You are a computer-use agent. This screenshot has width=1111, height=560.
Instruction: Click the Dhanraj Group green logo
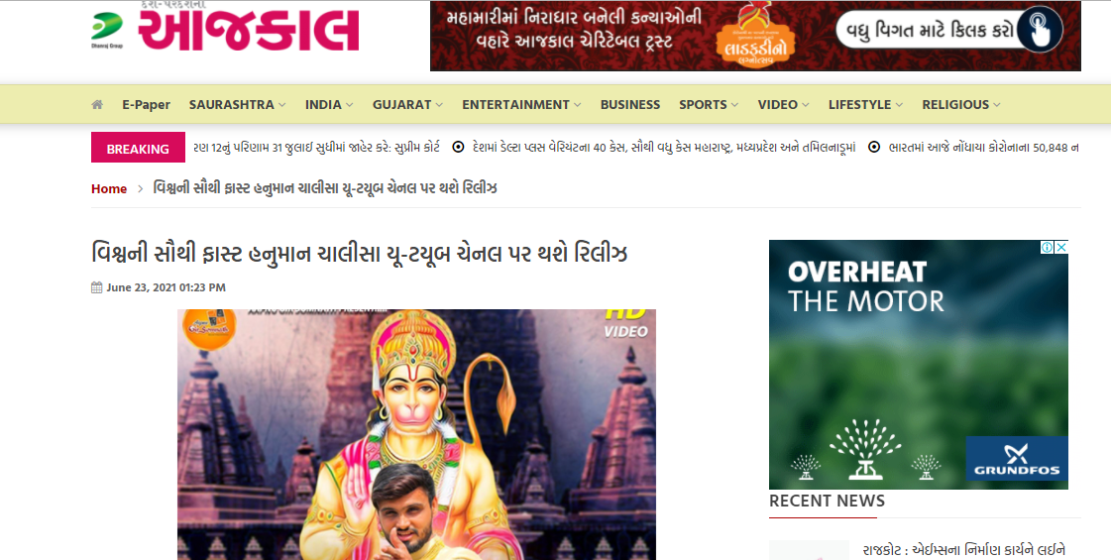[x=107, y=29]
